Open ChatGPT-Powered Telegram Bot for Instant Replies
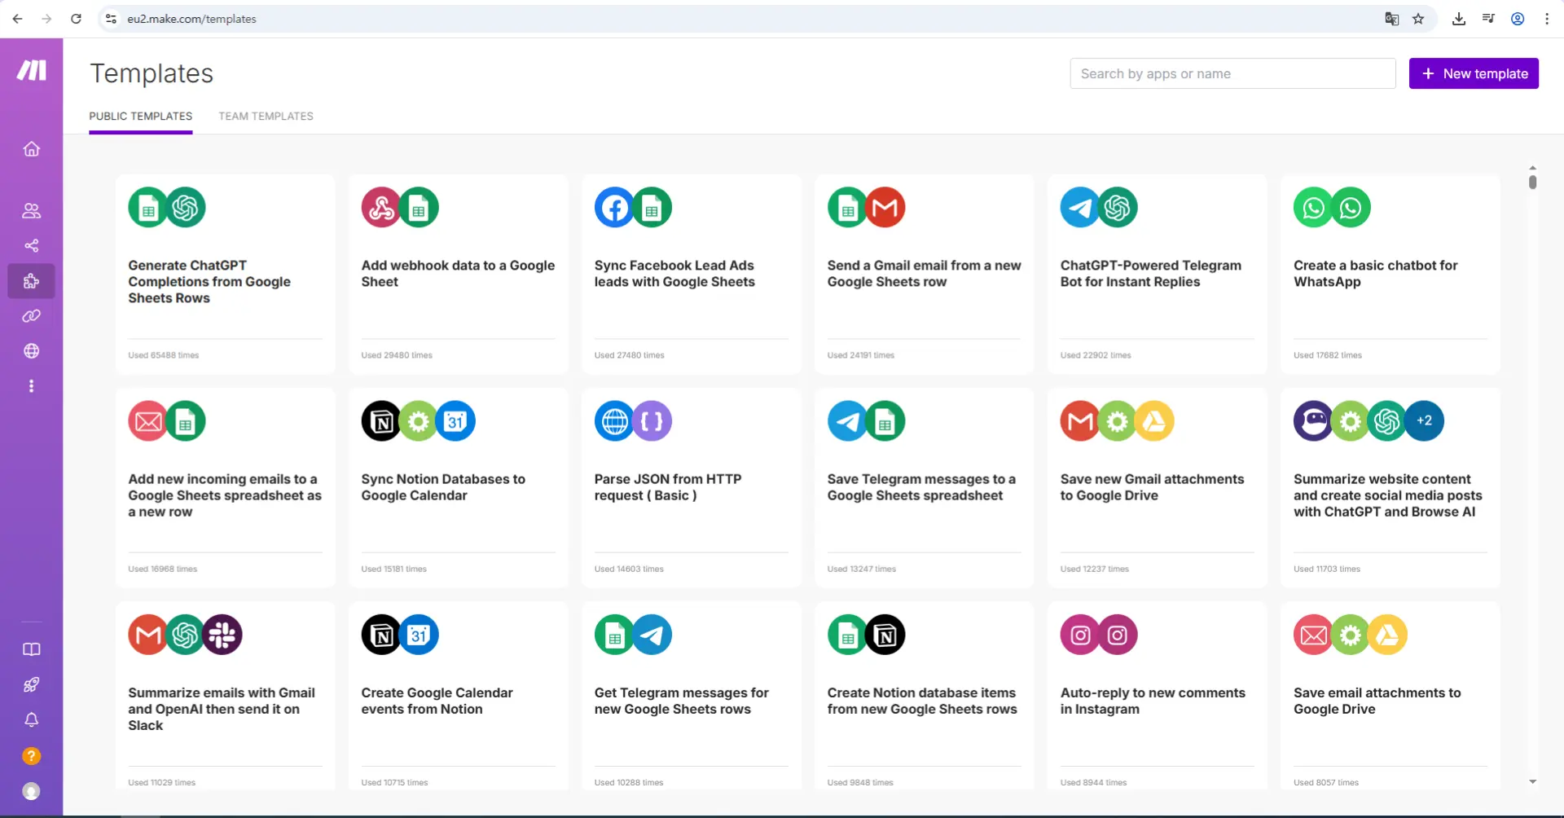 1158,275
